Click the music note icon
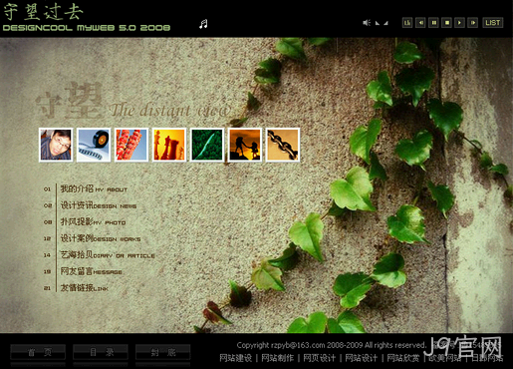The image size is (513, 369). coord(203,24)
